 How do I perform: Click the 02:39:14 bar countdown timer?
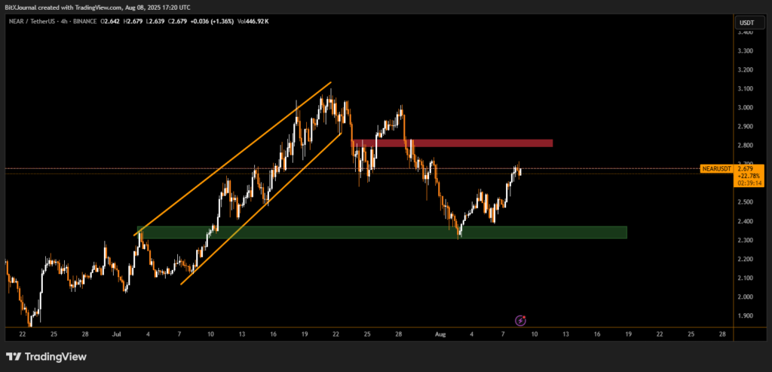[745, 183]
